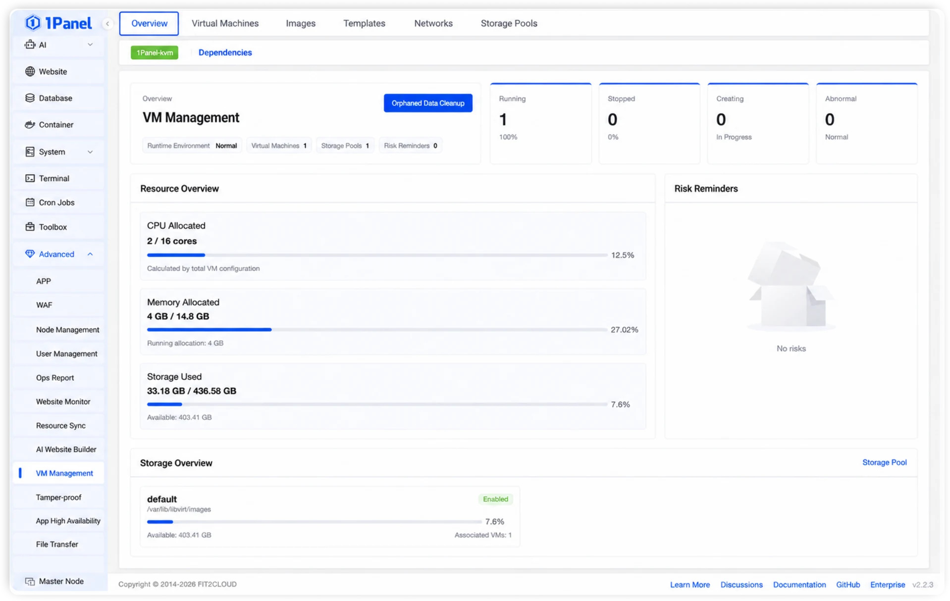Open User Management in the sidebar
Screen dimensions: 950x601
pos(58,353)
